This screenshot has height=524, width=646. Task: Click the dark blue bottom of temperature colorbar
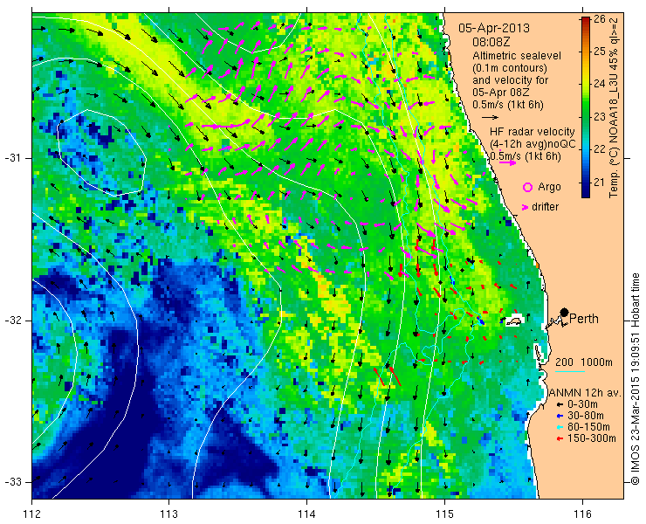click(585, 195)
